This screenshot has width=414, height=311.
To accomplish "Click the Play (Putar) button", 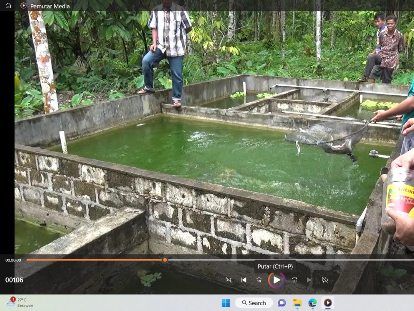I will [276, 280].
